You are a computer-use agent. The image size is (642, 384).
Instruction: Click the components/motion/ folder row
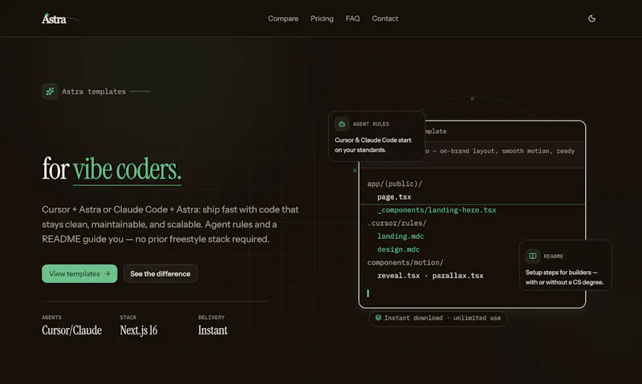tap(405, 262)
